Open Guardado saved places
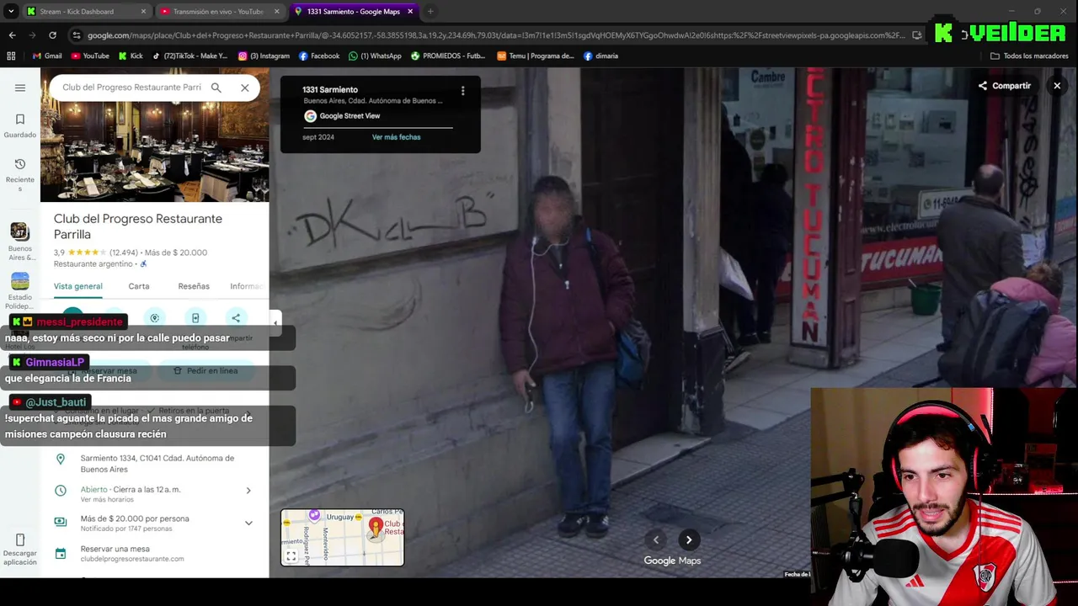The image size is (1078, 606). [20, 125]
